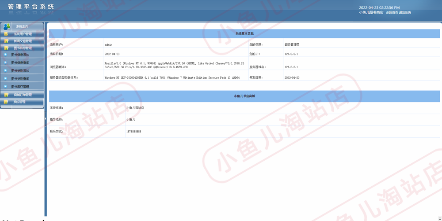The image size is (442, 221).
Task: Click the 指导老师 label
Action: point(57,120)
